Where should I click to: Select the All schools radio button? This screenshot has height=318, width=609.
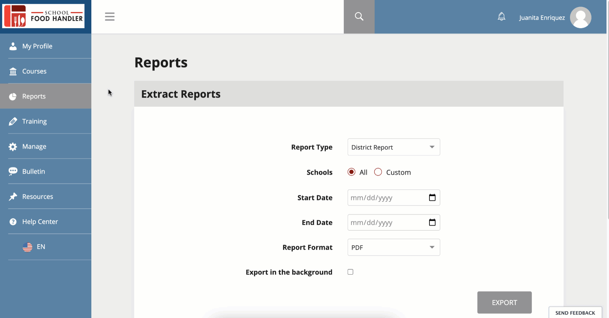click(351, 172)
